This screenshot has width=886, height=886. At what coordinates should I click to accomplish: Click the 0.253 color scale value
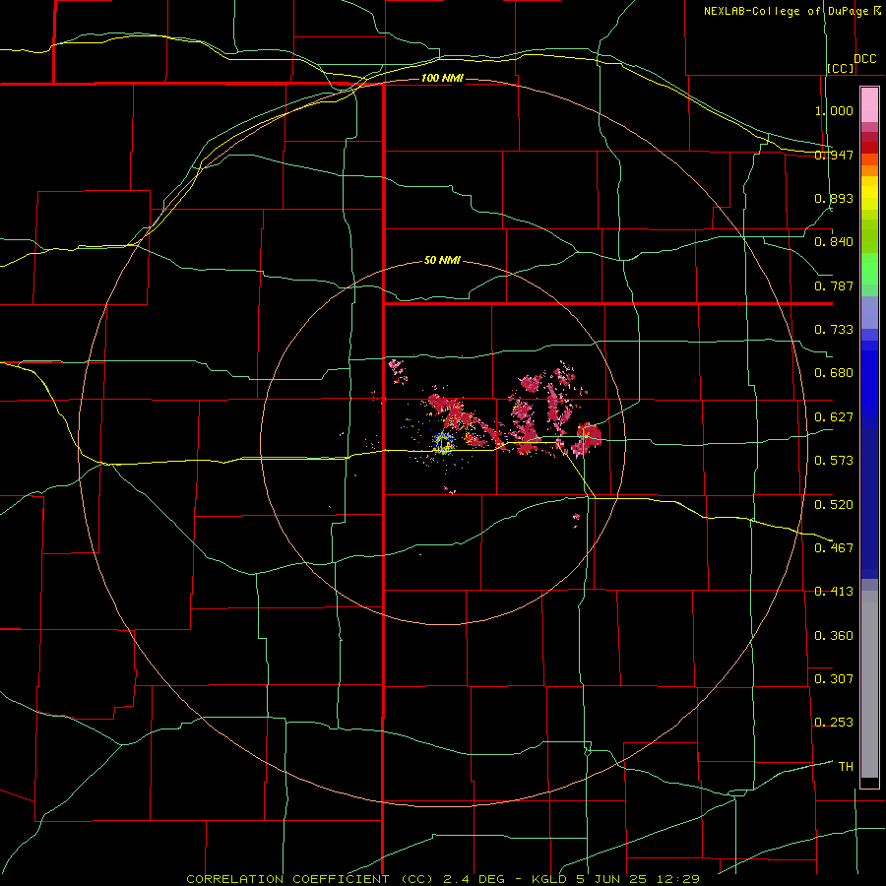(x=834, y=723)
